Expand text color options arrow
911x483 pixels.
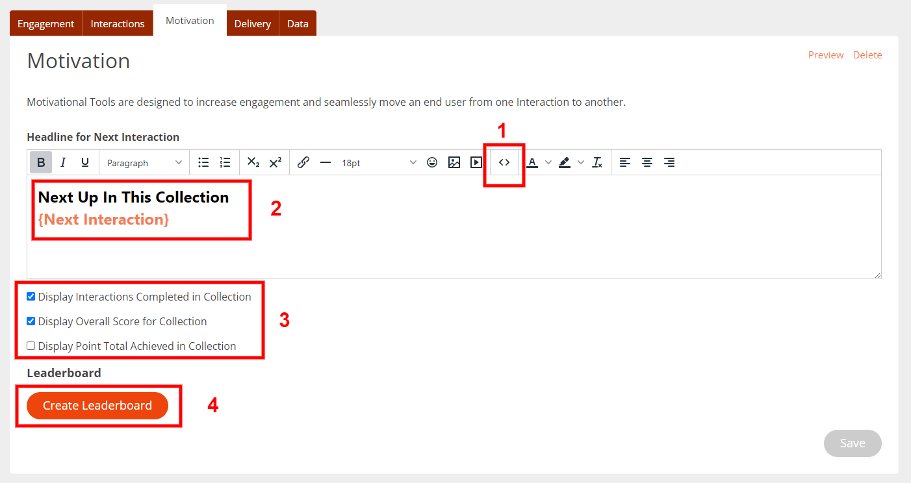[548, 162]
